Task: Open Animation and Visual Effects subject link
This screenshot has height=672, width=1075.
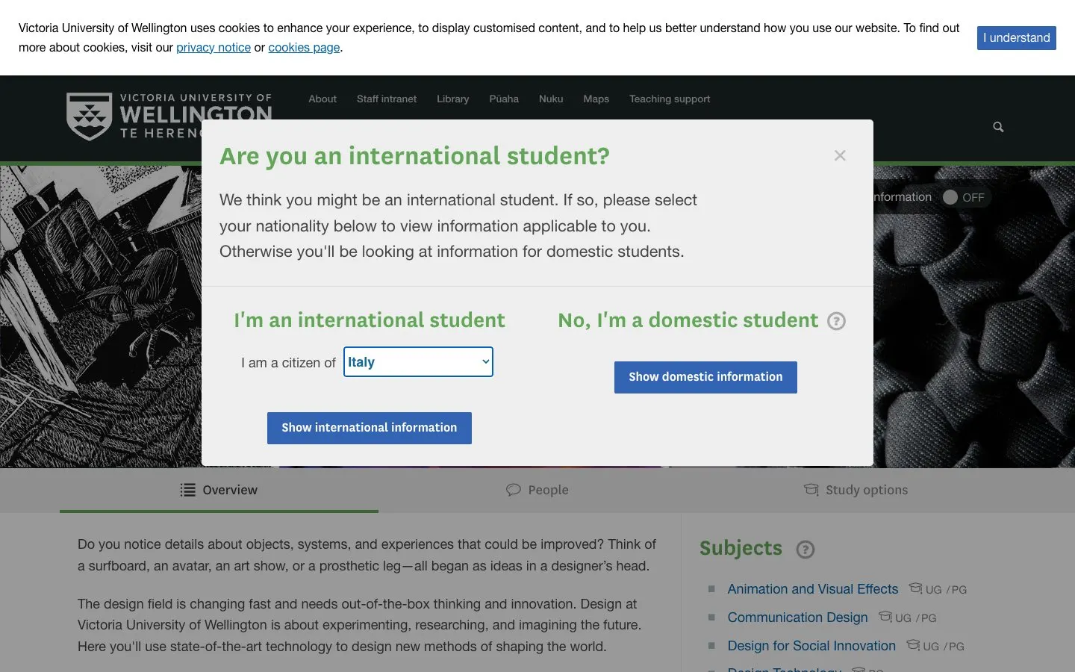Action: [x=813, y=589]
